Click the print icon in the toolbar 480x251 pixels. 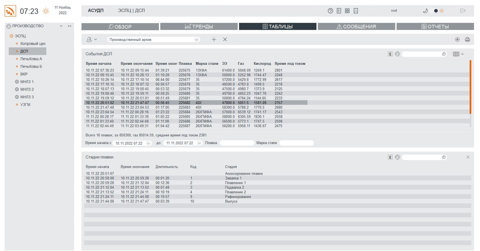[467, 39]
